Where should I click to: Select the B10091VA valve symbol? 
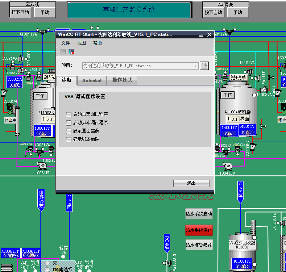point(168,263)
